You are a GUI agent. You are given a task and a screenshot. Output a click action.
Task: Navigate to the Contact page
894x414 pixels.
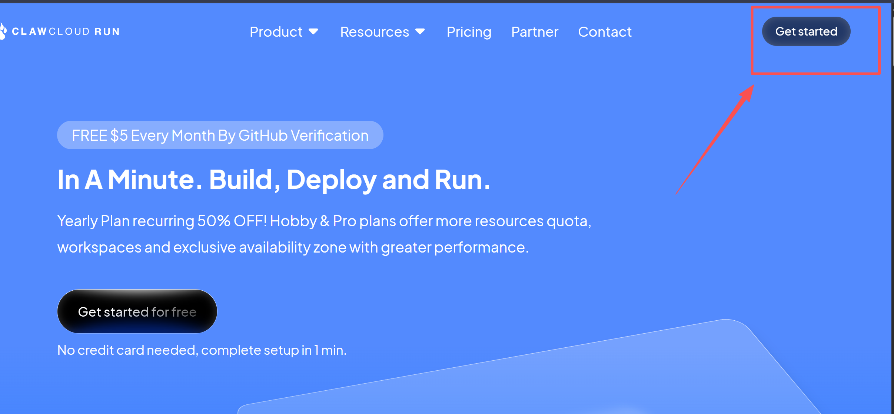pyautogui.click(x=605, y=32)
